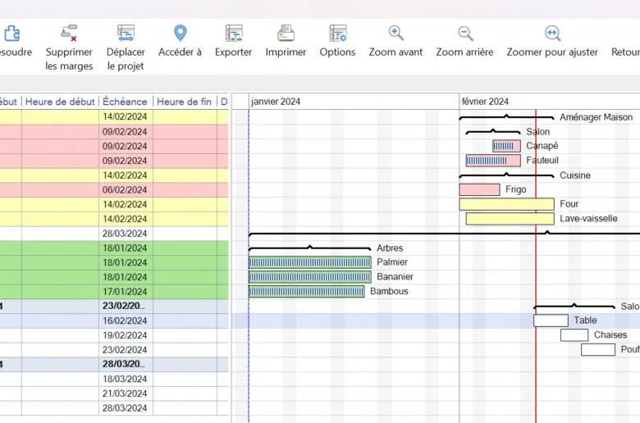Image resolution: width=640 pixels, height=423 pixels.
Task: Click the Zoom arrière magnifier
Action: pos(465,34)
